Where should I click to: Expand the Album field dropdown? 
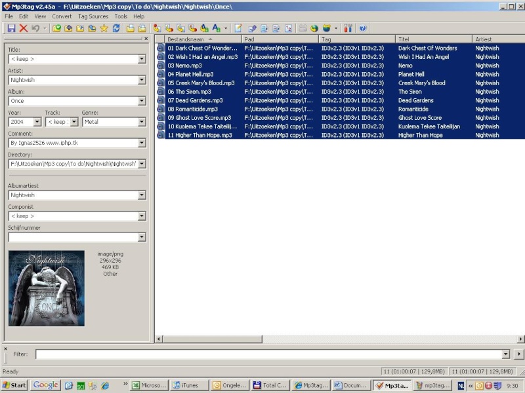tap(142, 101)
